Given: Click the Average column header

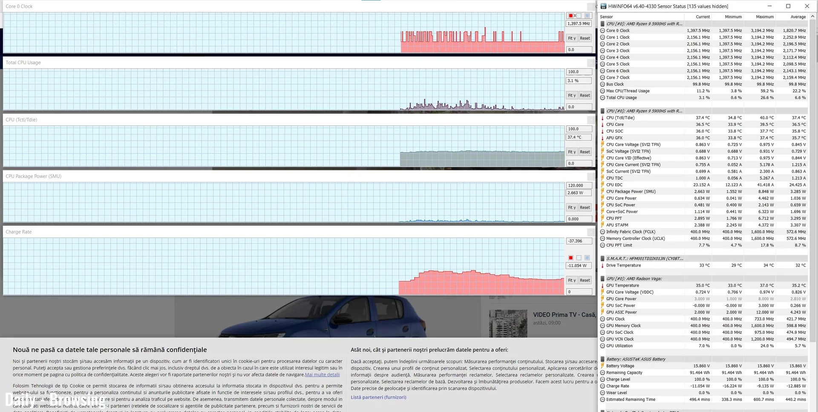Looking at the screenshot, I should [x=798, y=17].
